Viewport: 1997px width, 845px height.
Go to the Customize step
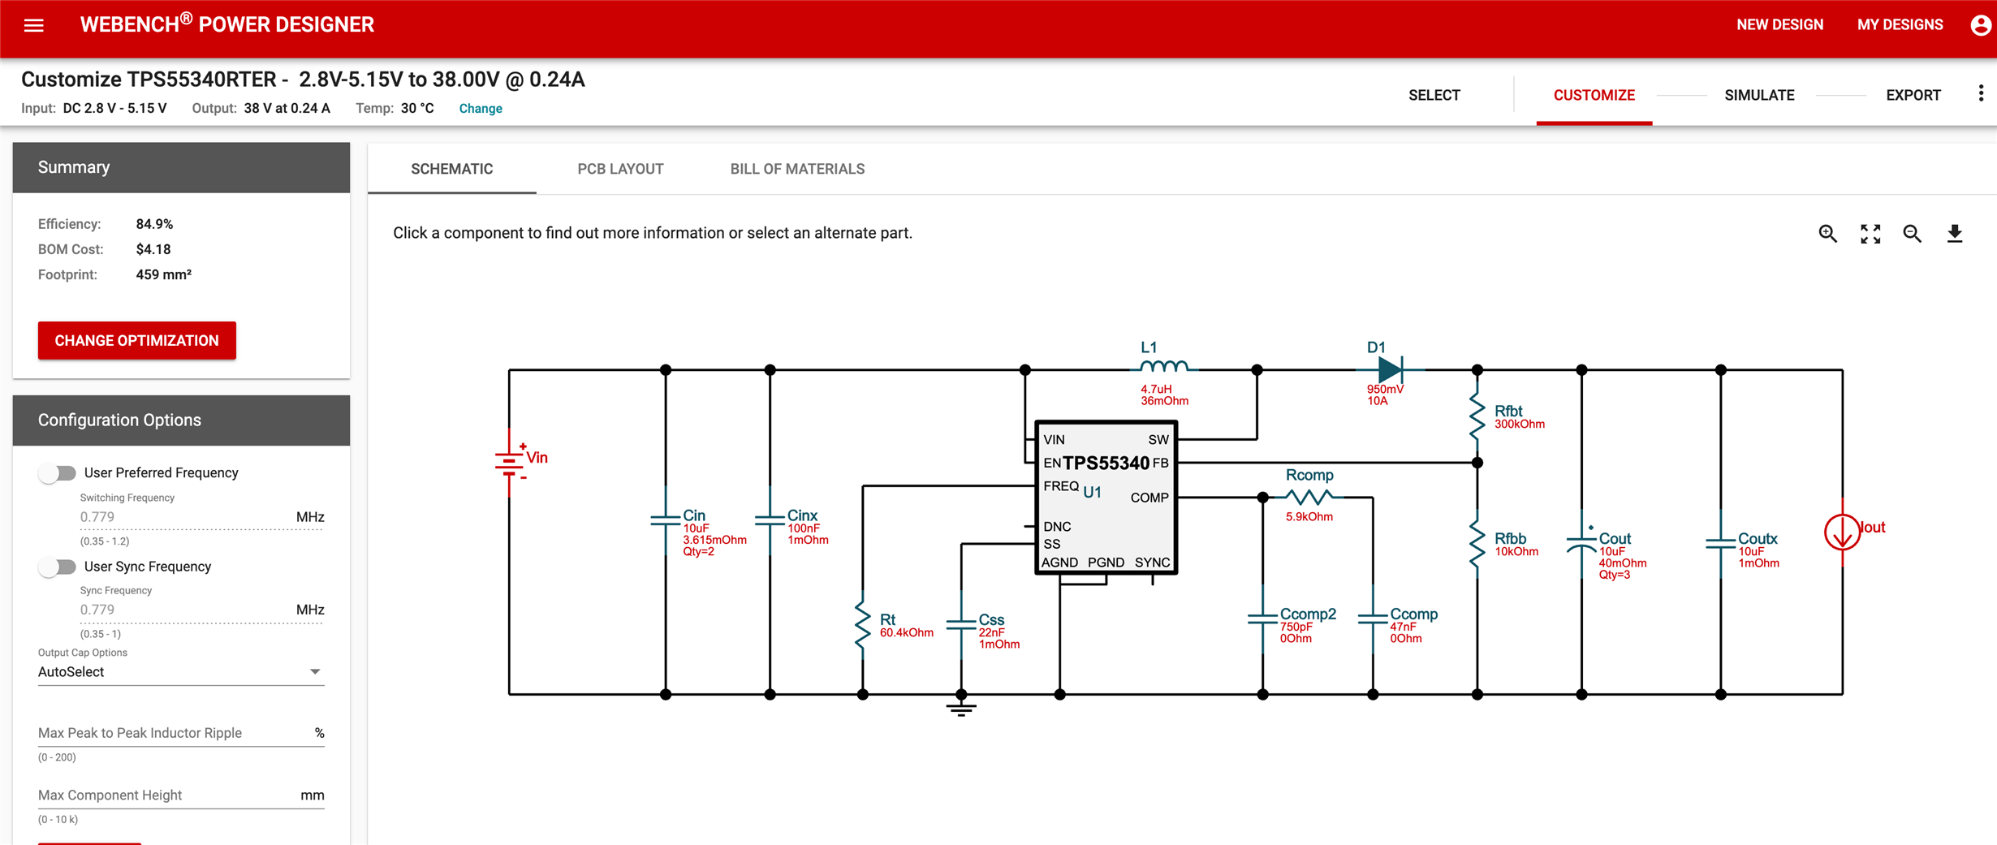(x=1594, y=95)
